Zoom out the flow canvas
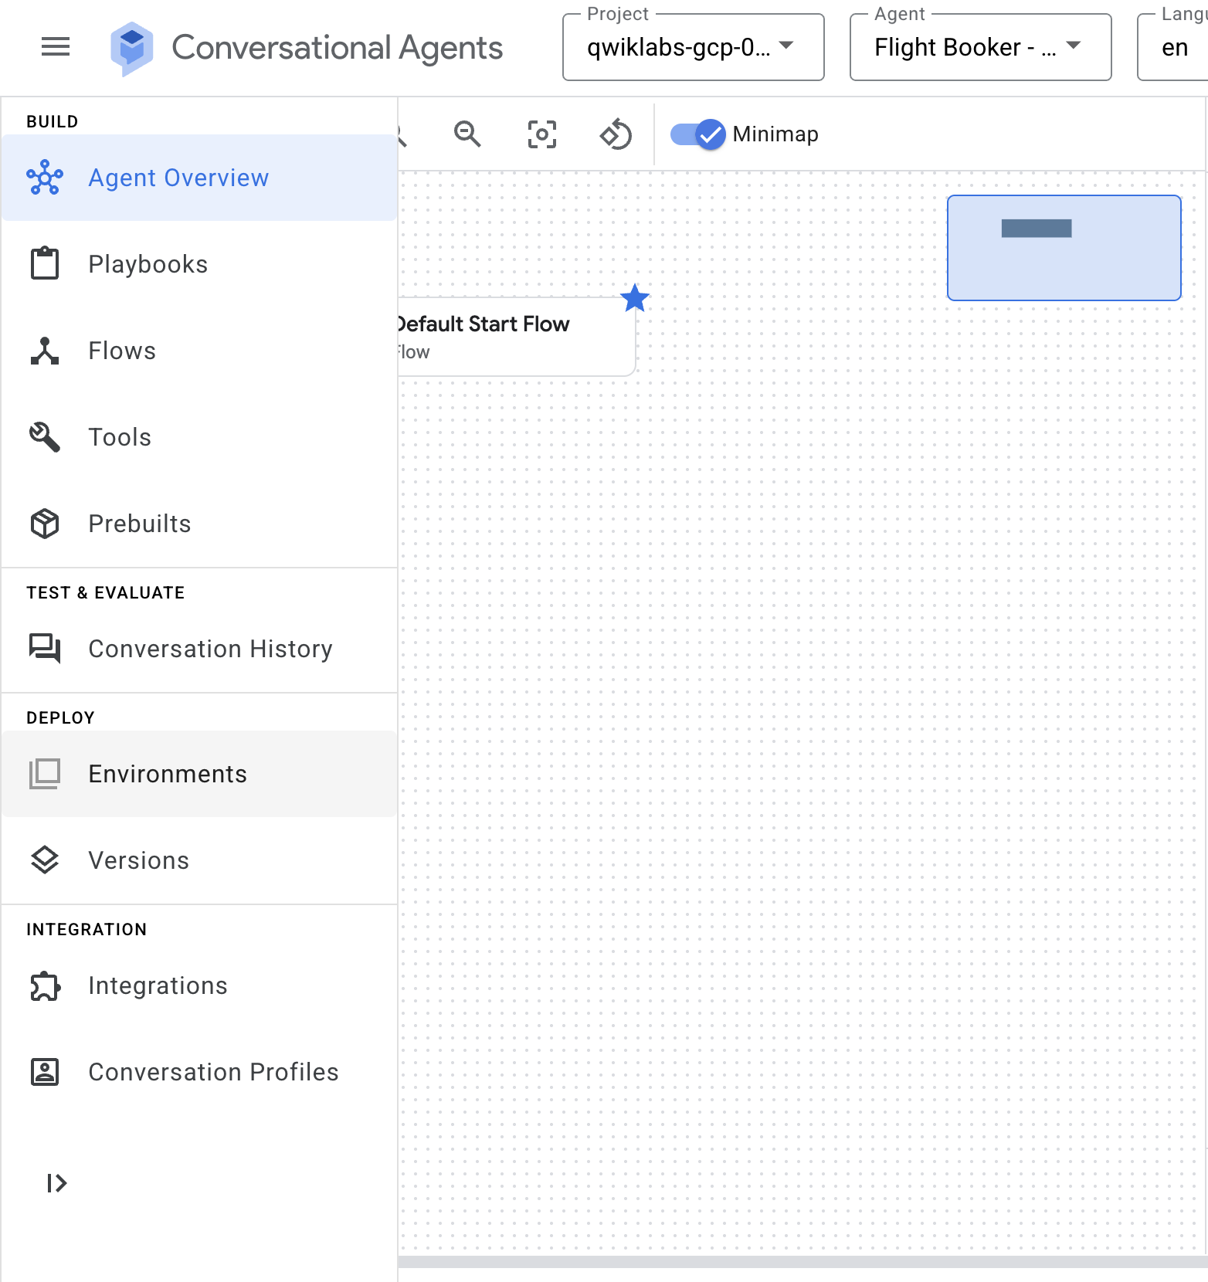This screenshot has width=1208, height=1282. pos(467,134)
